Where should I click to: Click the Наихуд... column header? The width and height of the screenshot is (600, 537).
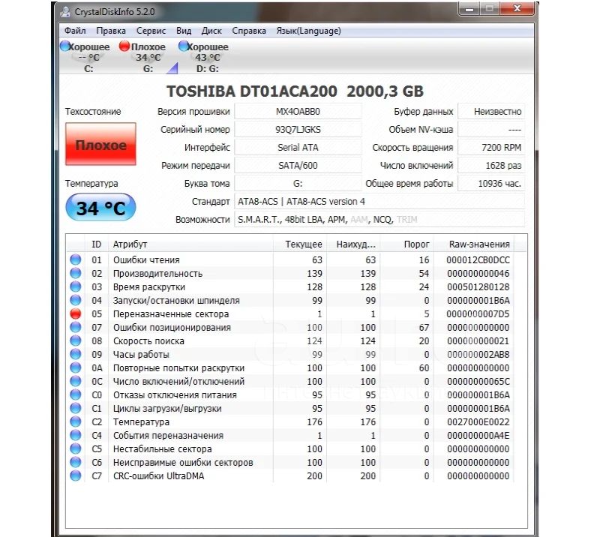(x=352, y=244)
